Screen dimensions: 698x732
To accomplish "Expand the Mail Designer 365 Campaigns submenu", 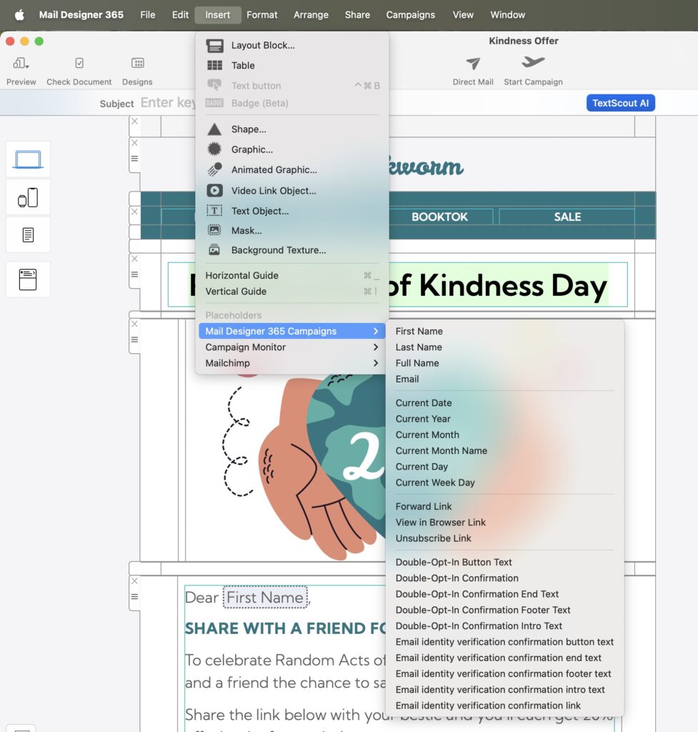I will [x=292, y=332].
